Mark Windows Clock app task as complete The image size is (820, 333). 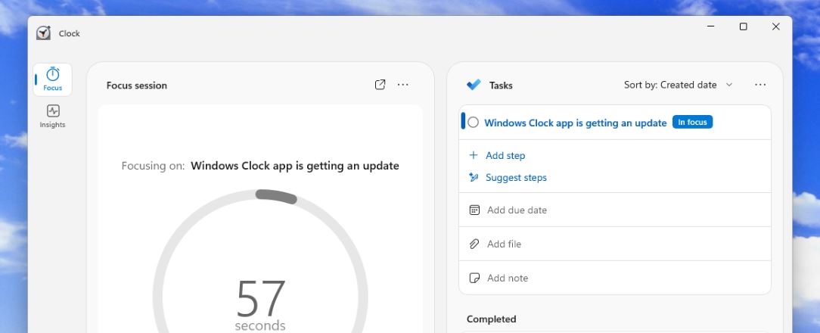(x=474, y=123)
